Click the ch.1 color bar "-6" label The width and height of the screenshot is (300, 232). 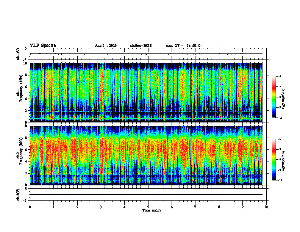click(x=280, y=77)
